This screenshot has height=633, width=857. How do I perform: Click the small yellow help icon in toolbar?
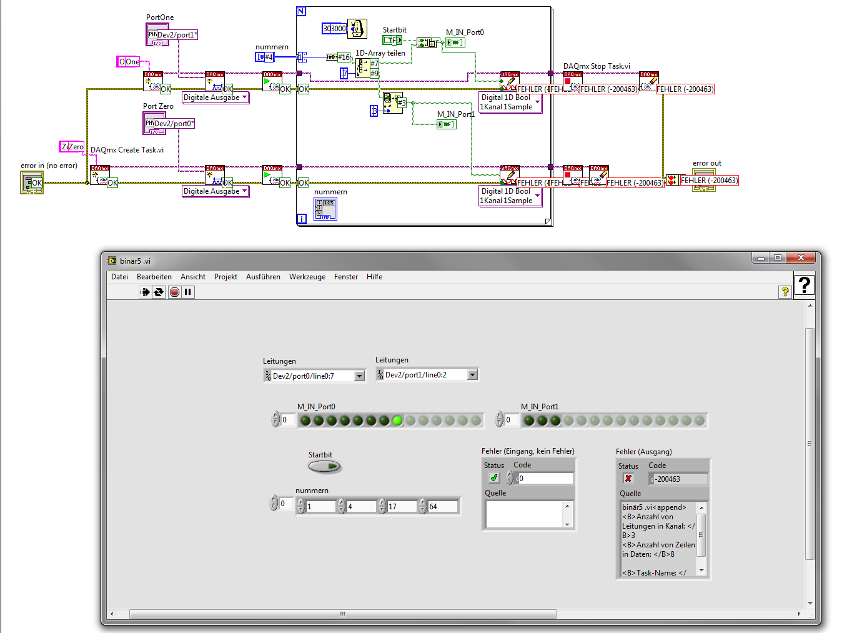coord(785,292)
